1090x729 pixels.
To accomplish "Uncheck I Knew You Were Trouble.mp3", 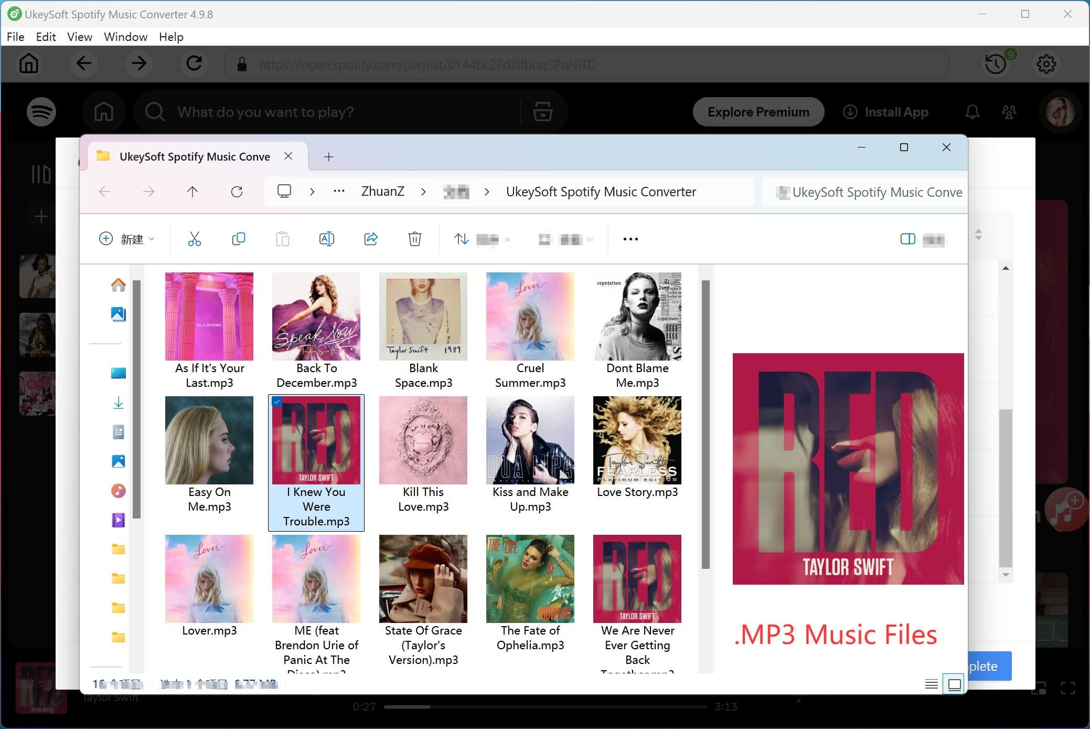I will pos(277,402).
